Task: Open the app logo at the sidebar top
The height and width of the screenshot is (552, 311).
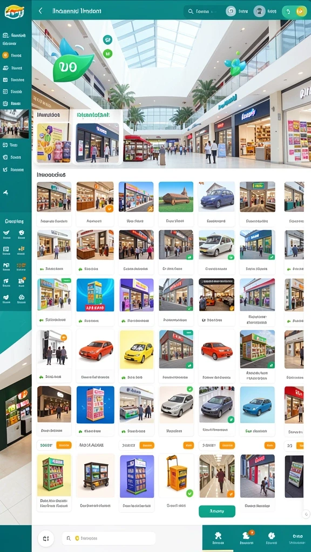Action: pyautogui.click(x=14, y=11)
